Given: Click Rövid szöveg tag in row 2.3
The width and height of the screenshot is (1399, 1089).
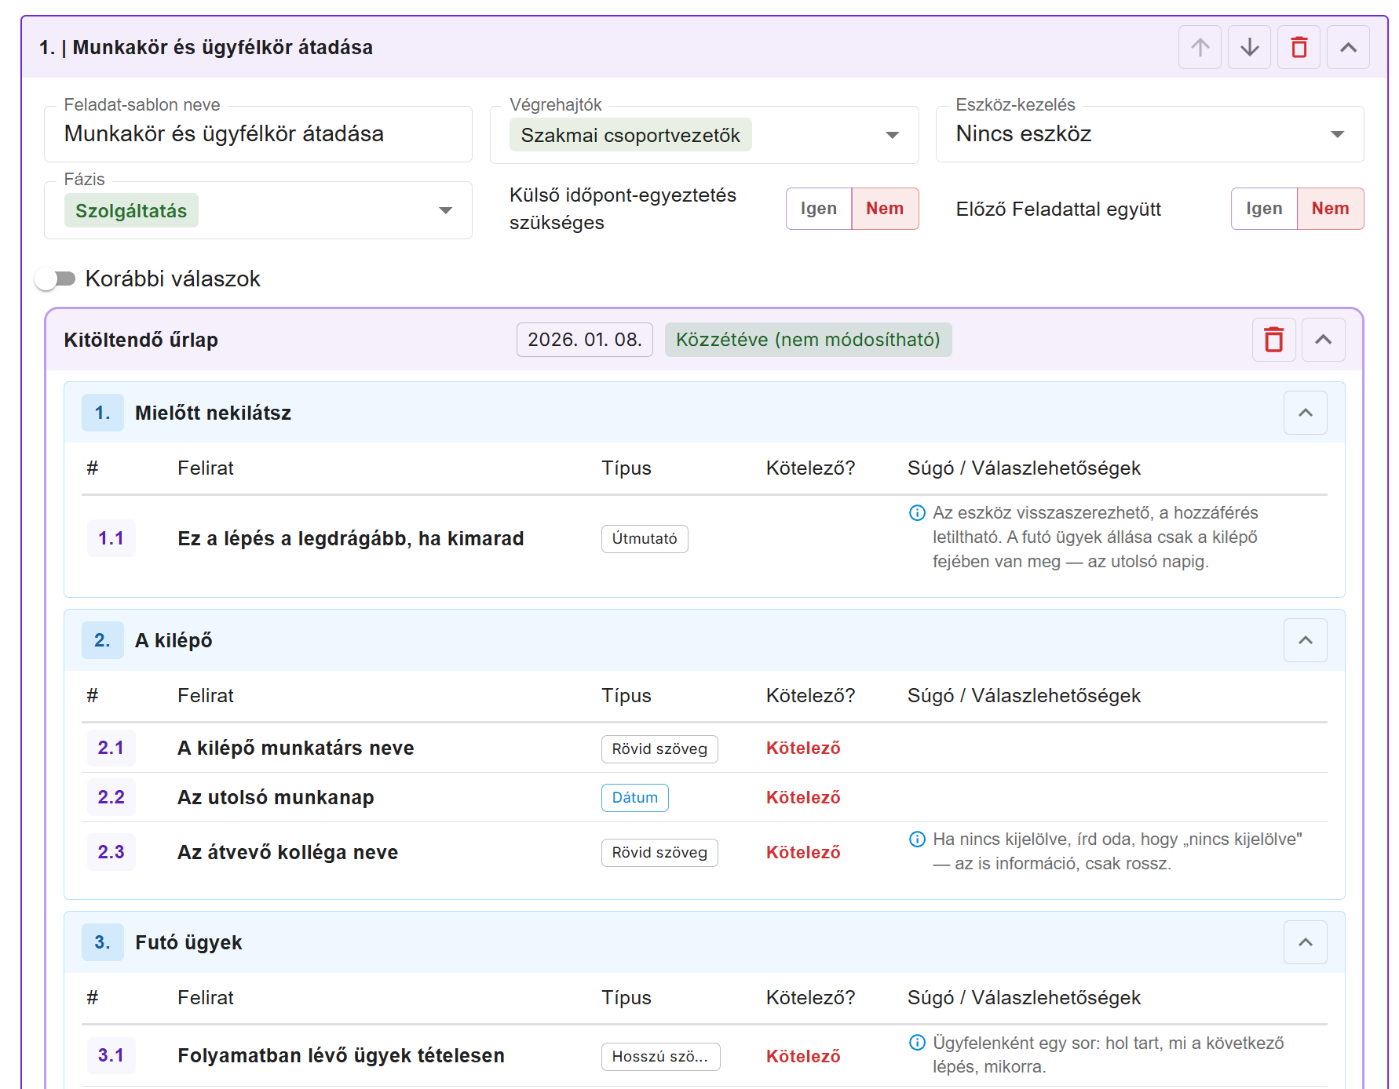Looking at the screenshot, I should 659,853.
